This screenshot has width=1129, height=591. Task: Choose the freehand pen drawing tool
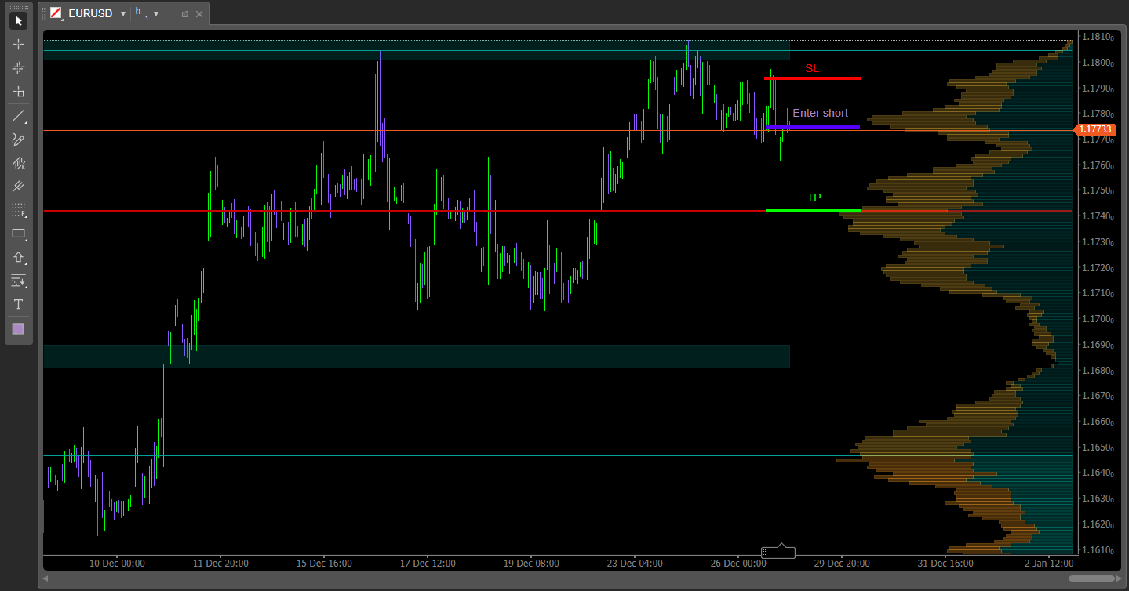click(x=18, y=140)
